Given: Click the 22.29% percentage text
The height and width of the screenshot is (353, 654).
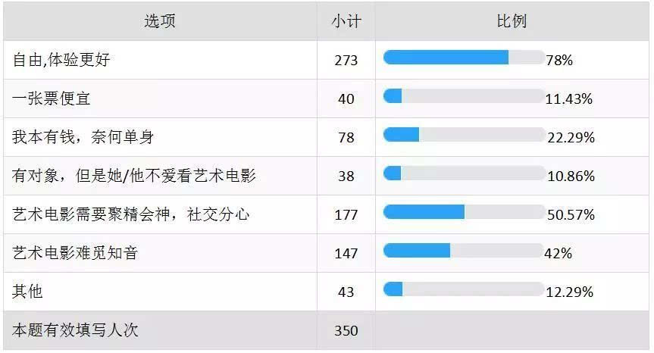Looking at the screenshot, I should click(x=571, y=138).
